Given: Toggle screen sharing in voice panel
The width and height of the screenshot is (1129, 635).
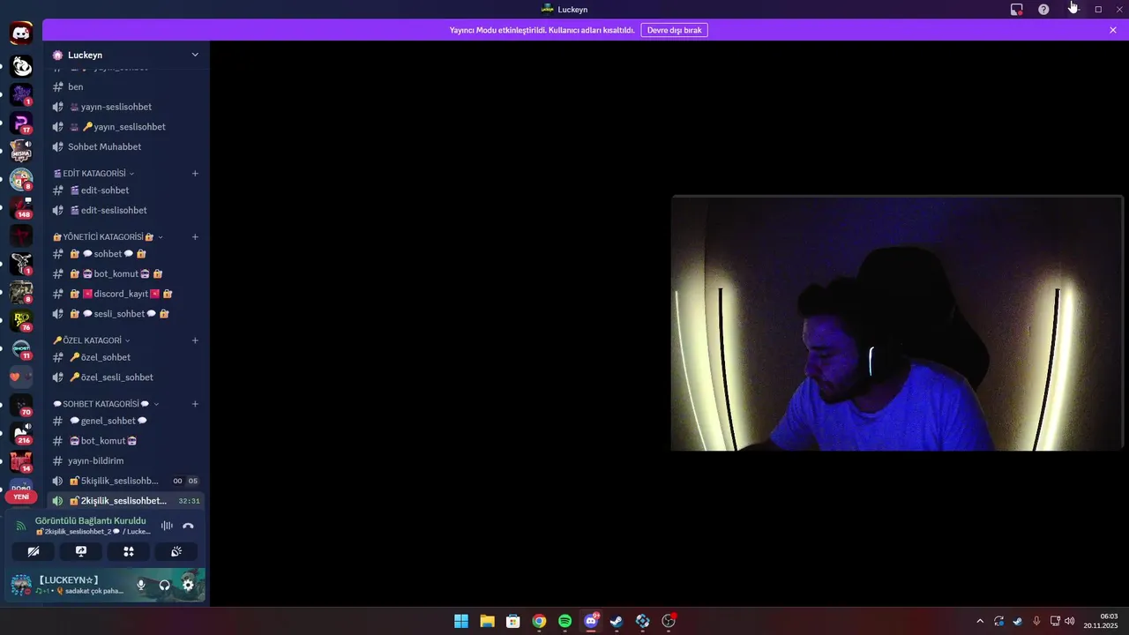Looking at the screenshot, I should [x=81, y=551].
